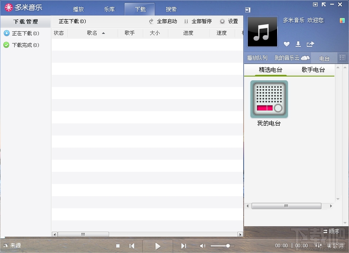The width and height of the screenshot is (349, 253).
Task: Open the settings gear in download toolbar
Action: pos(222,21)
